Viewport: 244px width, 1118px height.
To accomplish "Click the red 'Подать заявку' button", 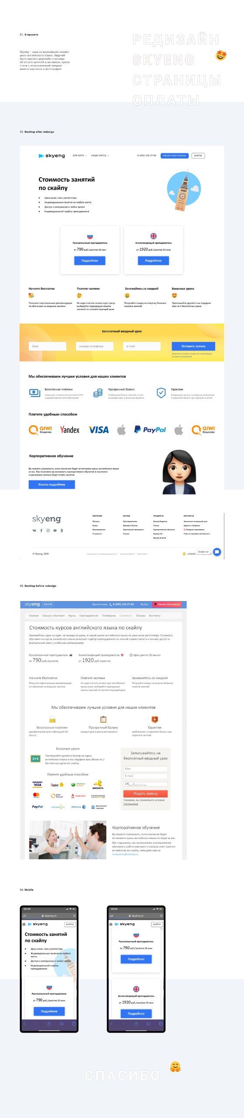I will click(145, 794).
